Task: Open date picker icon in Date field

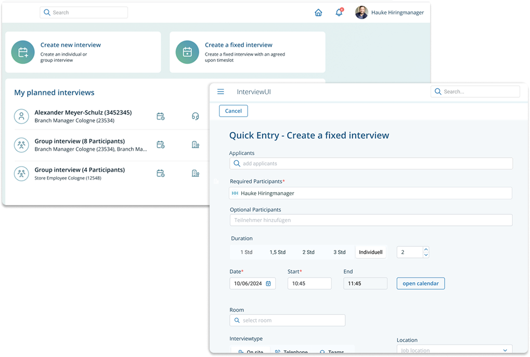Action: (x=268, y=284)
